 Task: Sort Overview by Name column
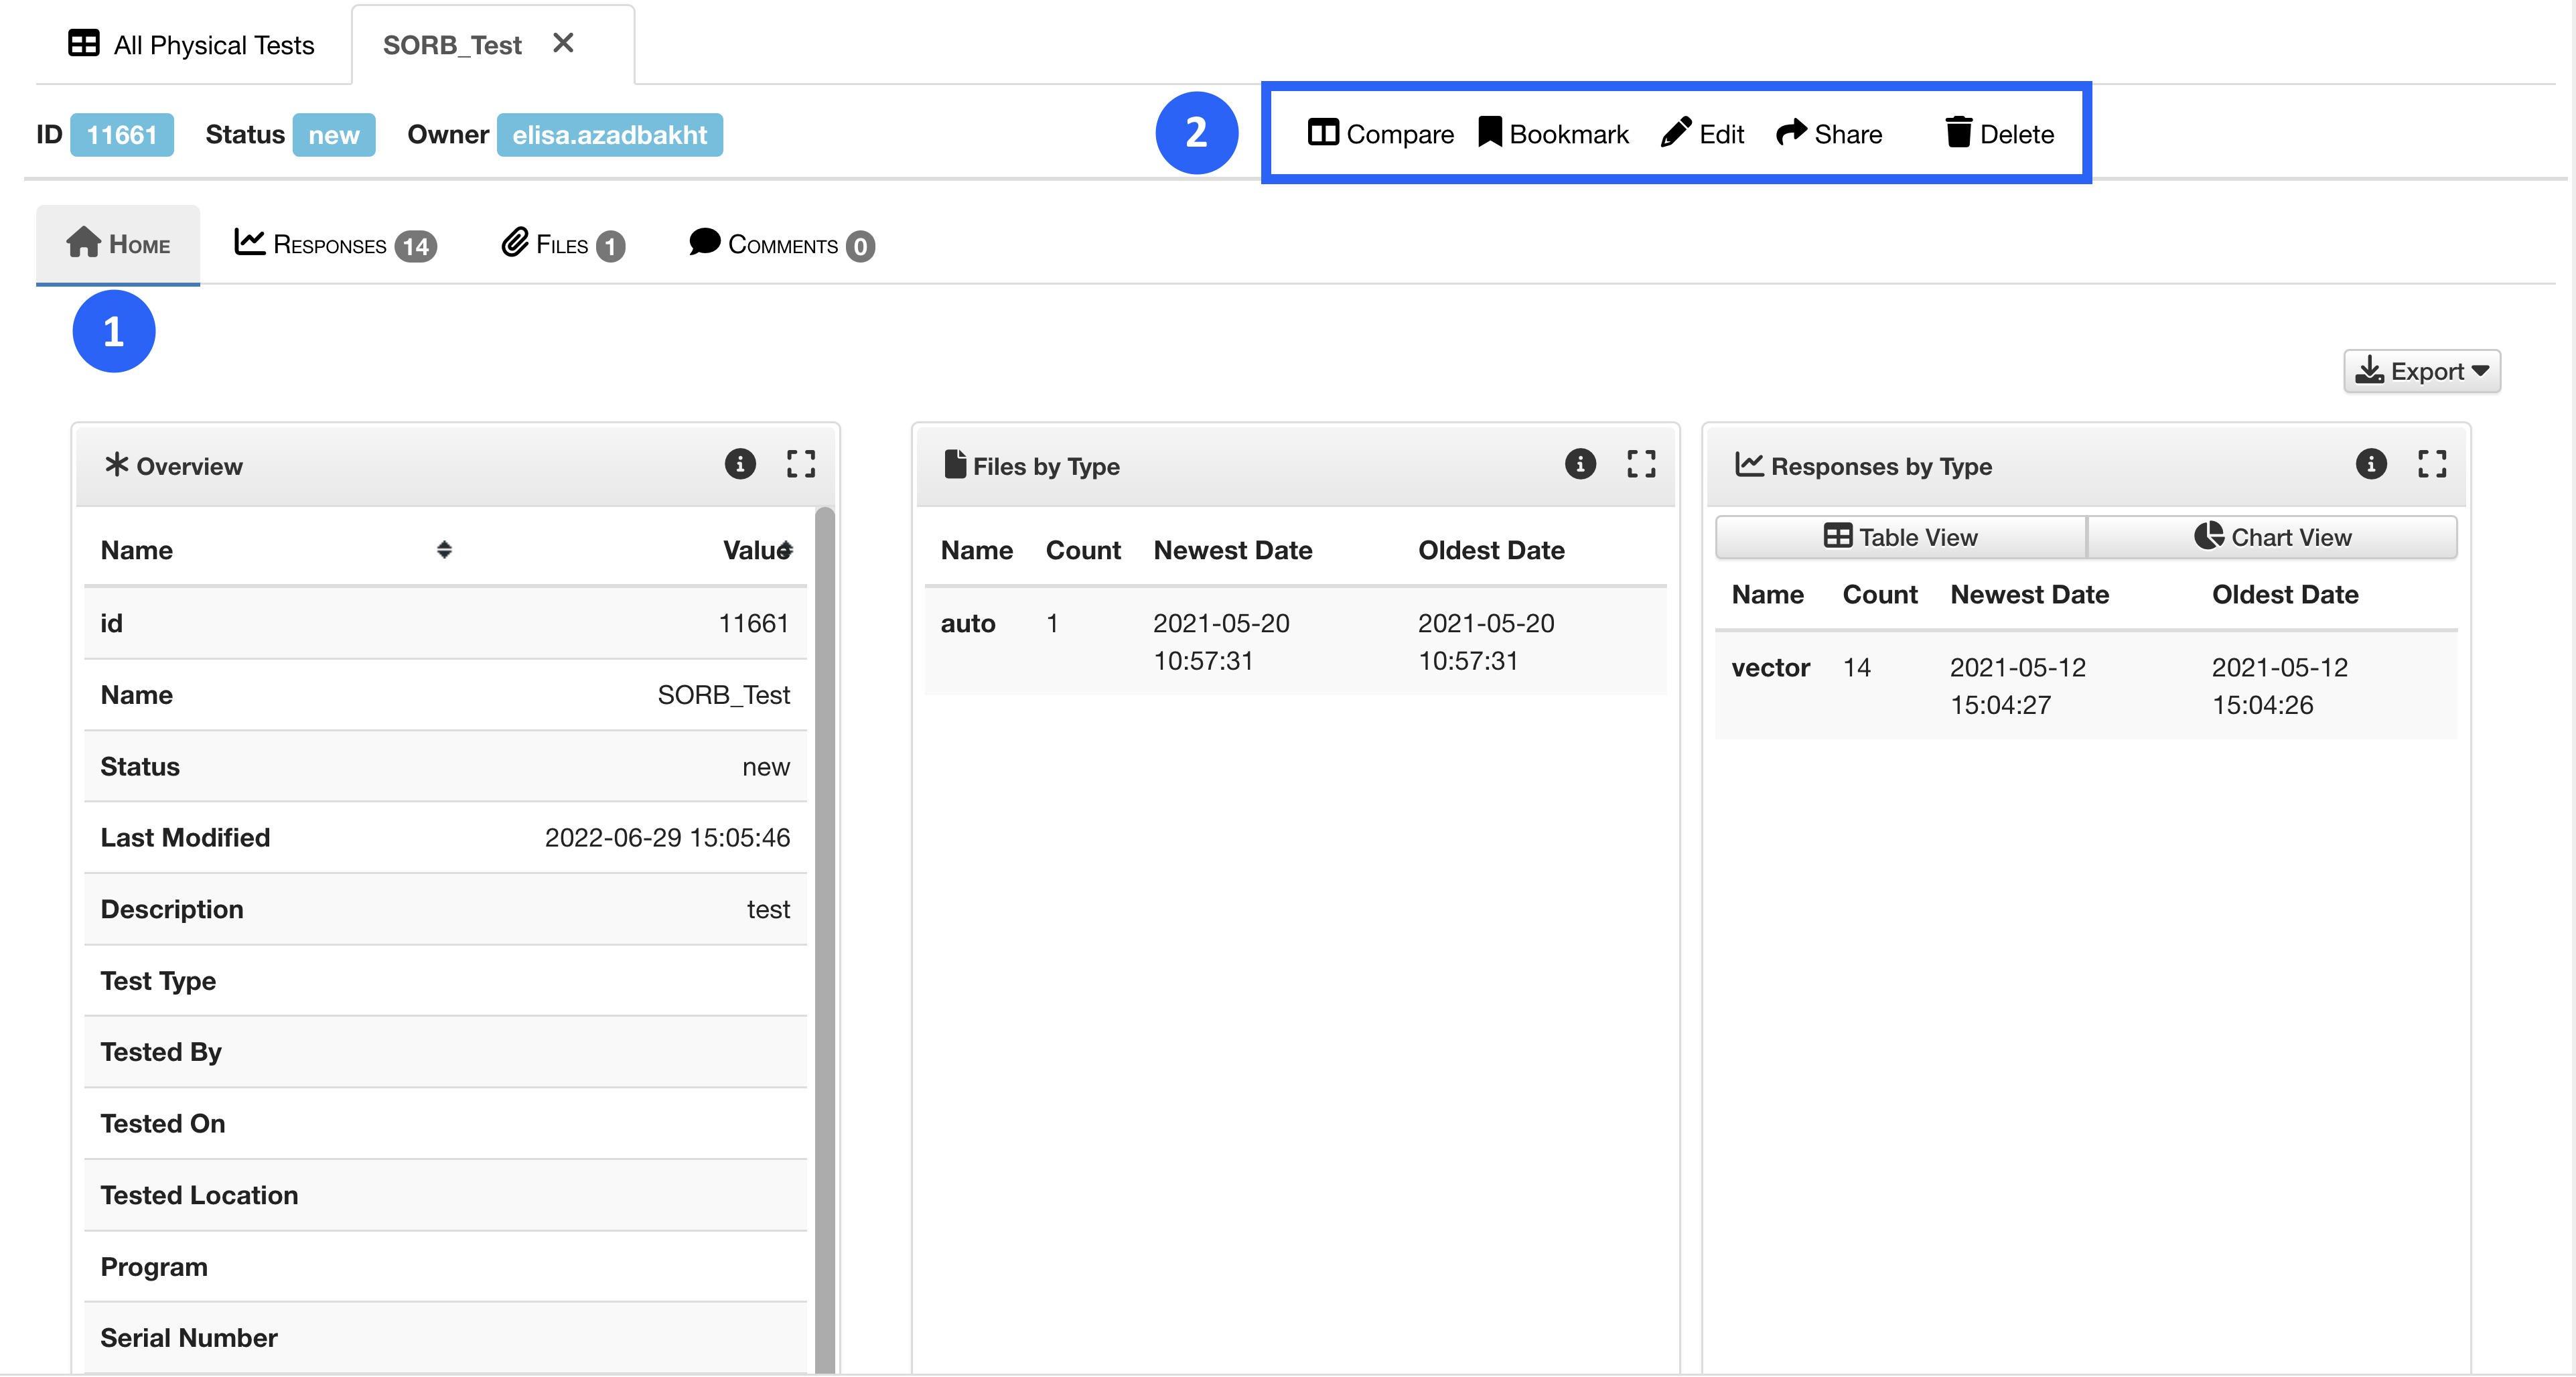click(x=444, y=550)
